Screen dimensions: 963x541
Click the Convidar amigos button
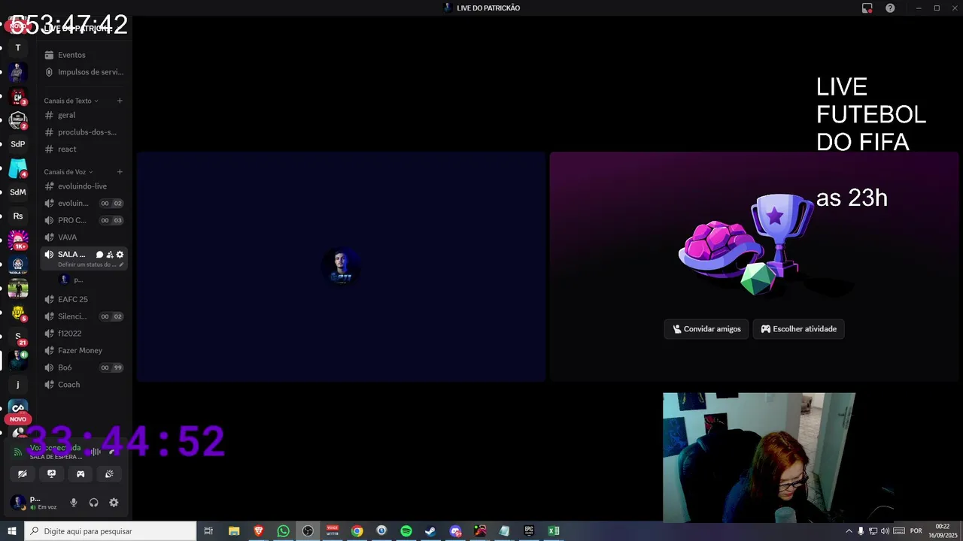click(706, 329)
